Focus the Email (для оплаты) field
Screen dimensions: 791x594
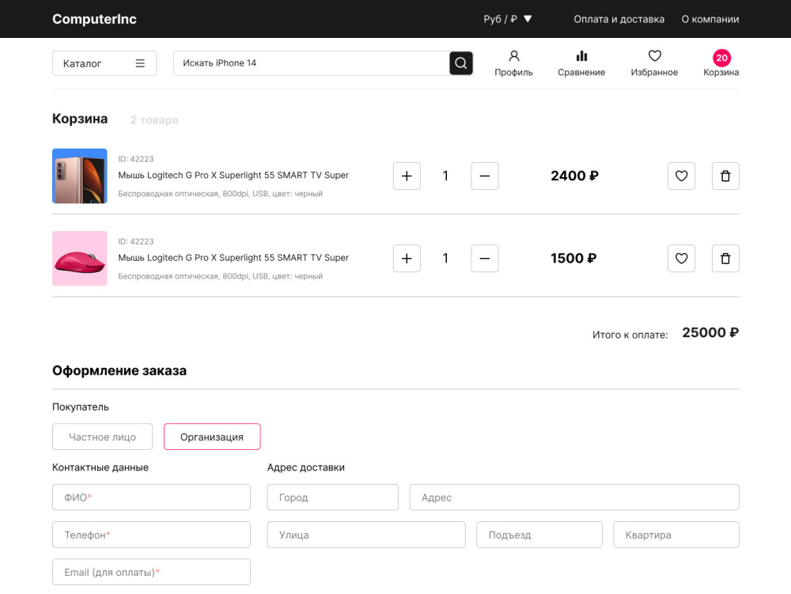pyautogui.click(x=151, y=573)
